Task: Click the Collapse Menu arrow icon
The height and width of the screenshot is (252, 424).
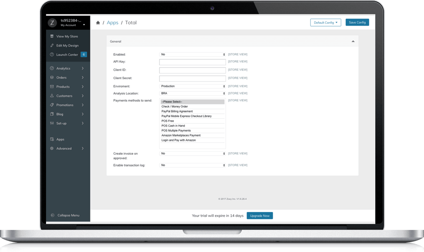Action: [x=52, y=216]
